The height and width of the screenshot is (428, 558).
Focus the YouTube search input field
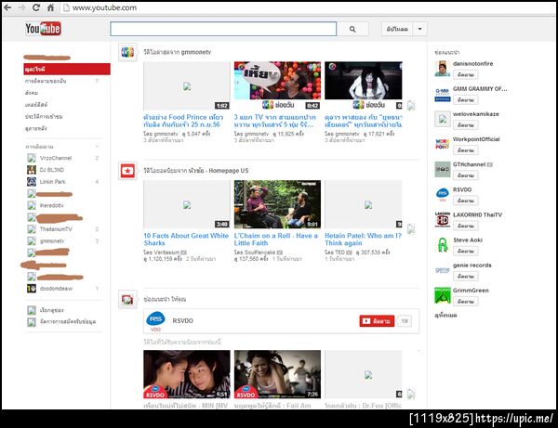tap(223, 29)
